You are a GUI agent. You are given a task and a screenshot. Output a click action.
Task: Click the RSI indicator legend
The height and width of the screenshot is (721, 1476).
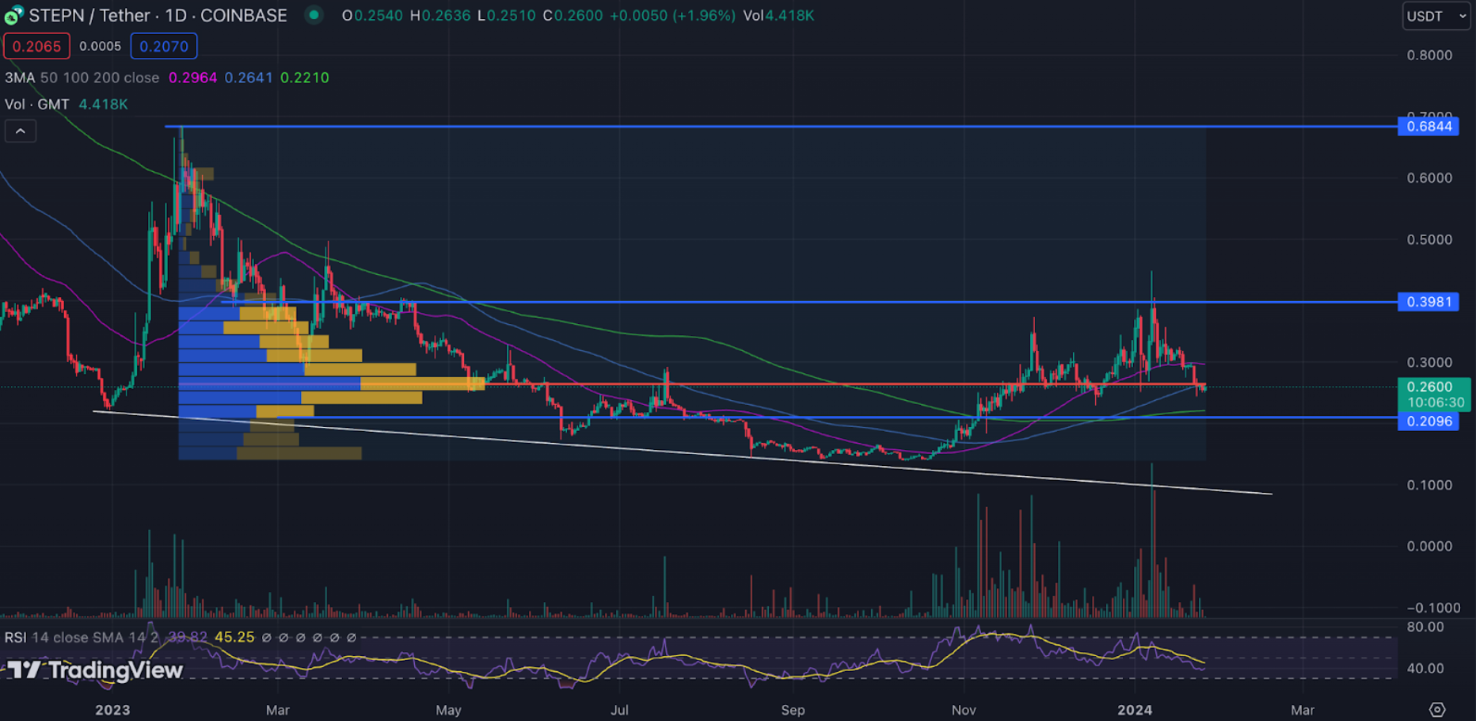(17, 637)
